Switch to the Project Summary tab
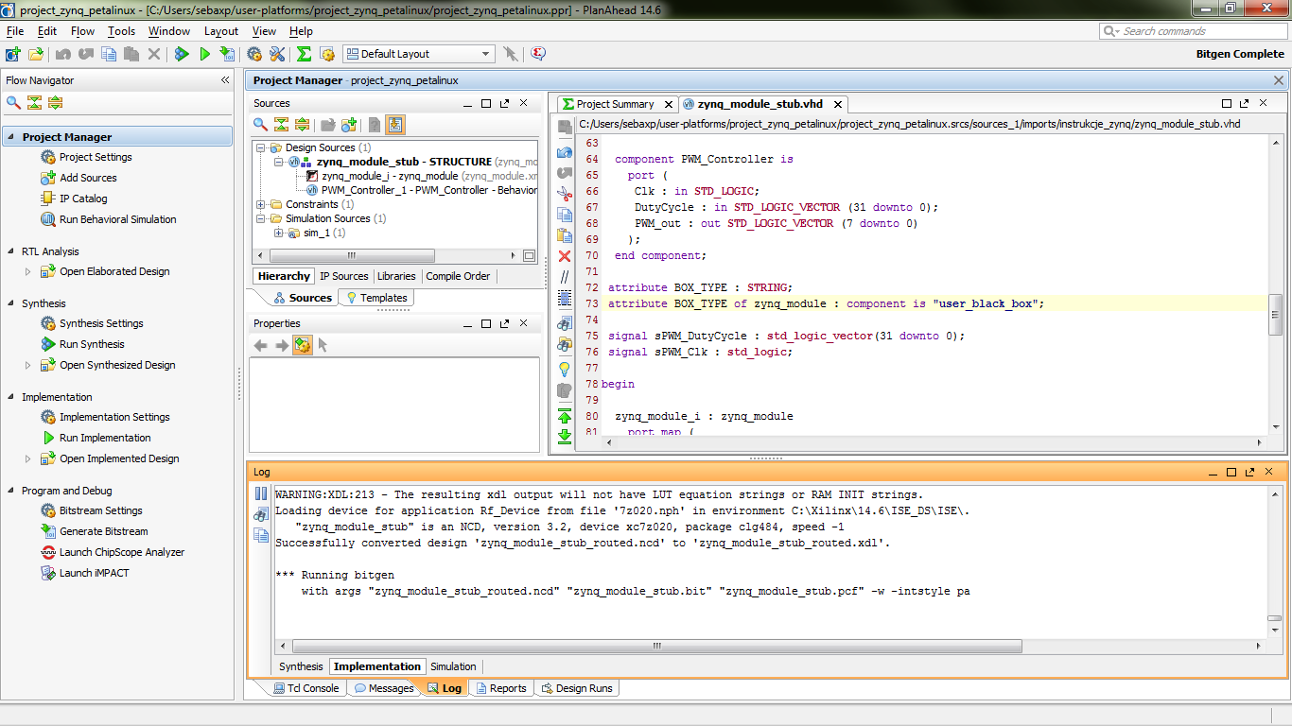The width and height of the screenshot is (1292, 726). 615,104
